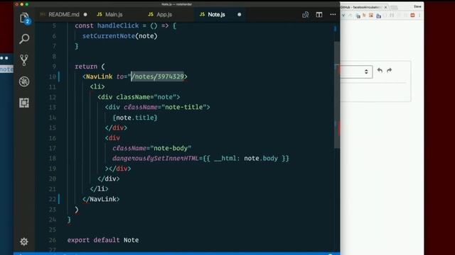The width and height of the screenshot is (455, 255).
Task: Open the dropdown stepper in browser window
Action: tap(366, 72)
